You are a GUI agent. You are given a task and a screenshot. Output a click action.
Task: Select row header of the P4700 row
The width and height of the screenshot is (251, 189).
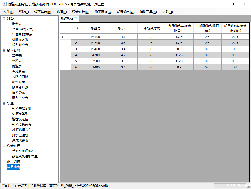tap(65, 37)
